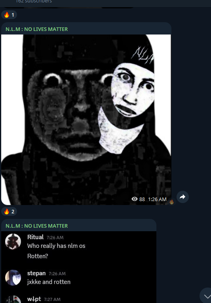Click the message "jxkke and rotten"
The image size is (211, 303).
49,282
